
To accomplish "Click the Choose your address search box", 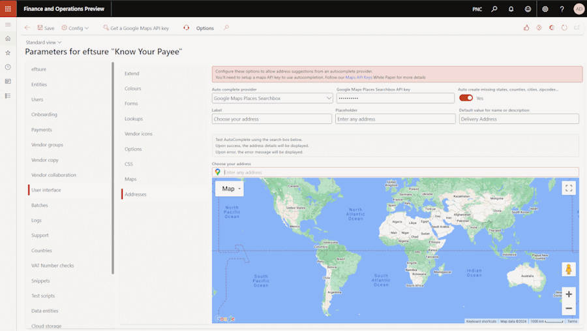I will [395, 172].
